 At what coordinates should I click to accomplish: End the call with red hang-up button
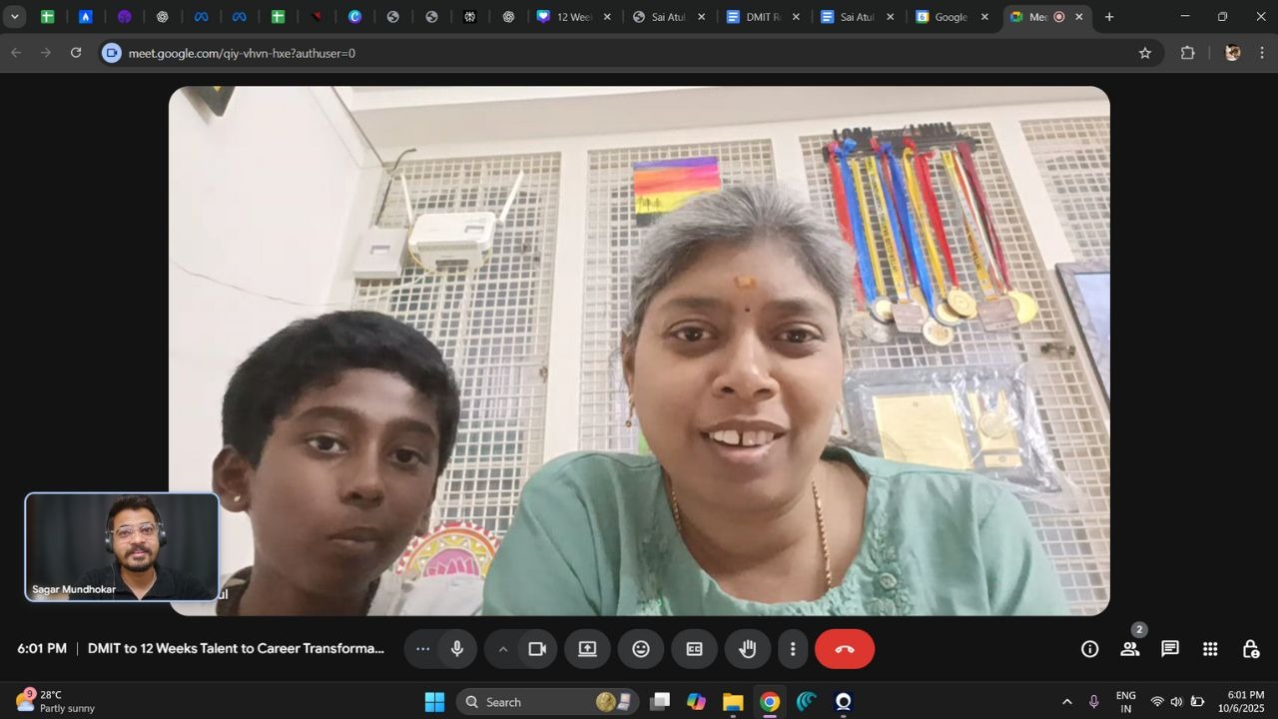tap(845, 649)
